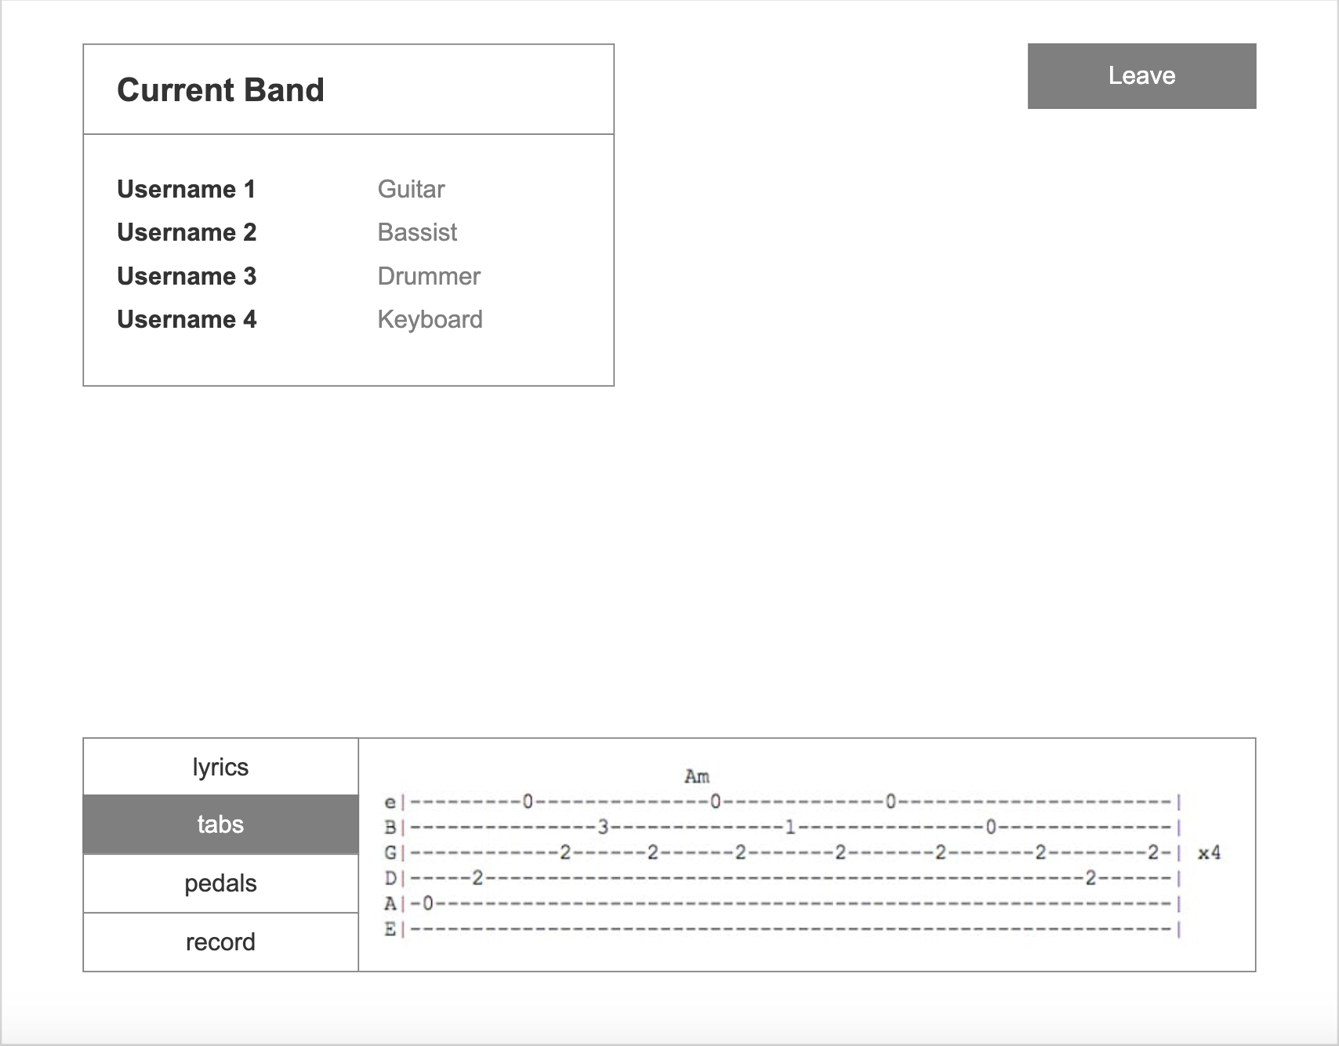Click the open note on A string
1339x1046 pixels.
coord(427,903)
